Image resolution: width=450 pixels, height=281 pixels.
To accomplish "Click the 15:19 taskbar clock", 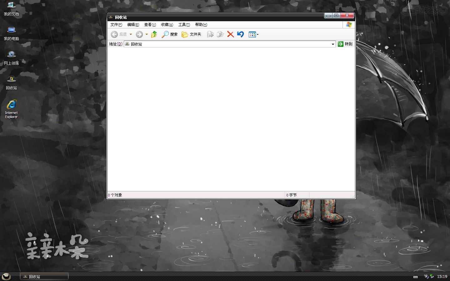I will 442,277.
